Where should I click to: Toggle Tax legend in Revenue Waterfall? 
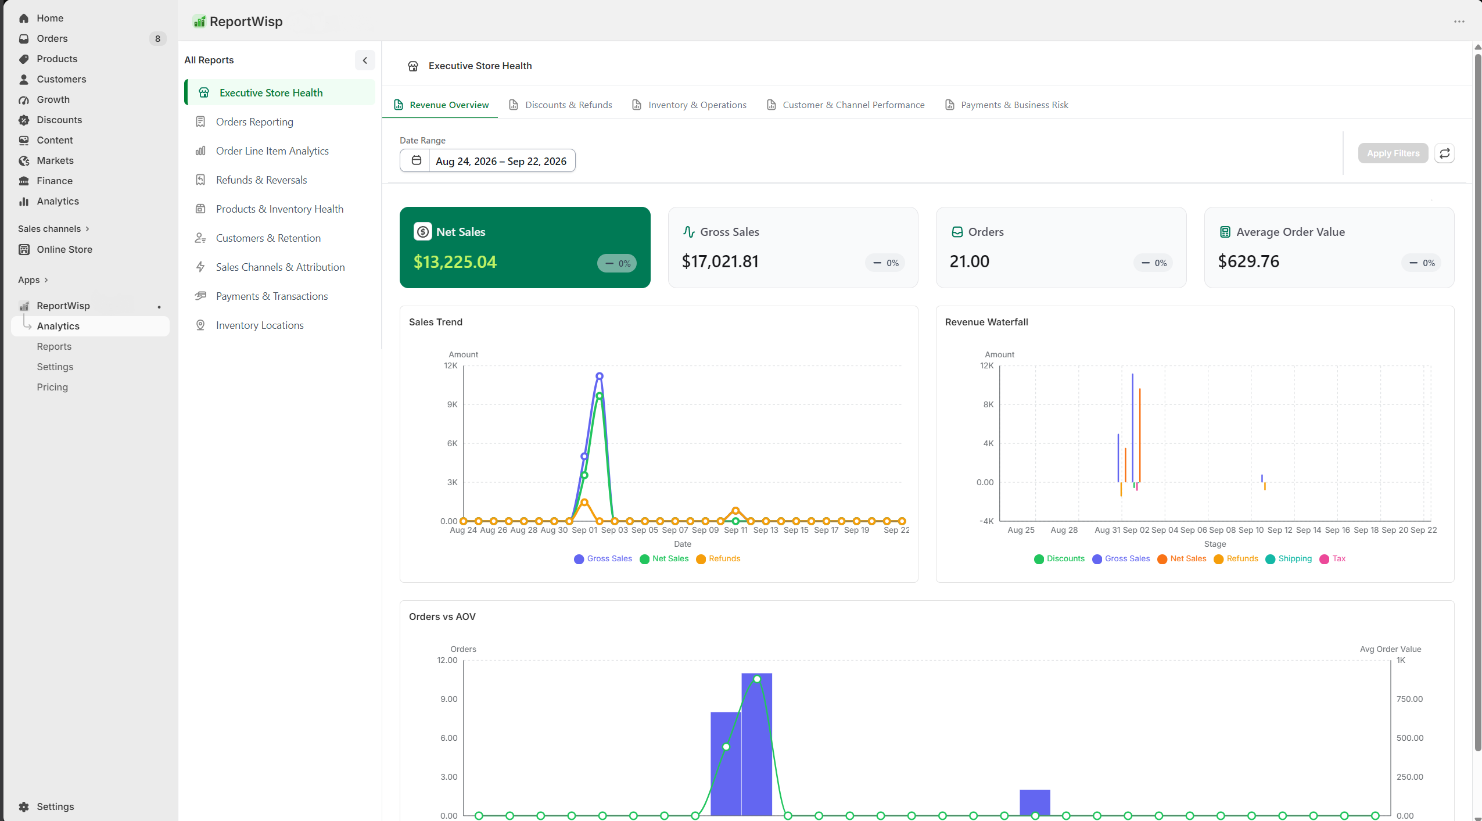click(x=1333, y=559)
